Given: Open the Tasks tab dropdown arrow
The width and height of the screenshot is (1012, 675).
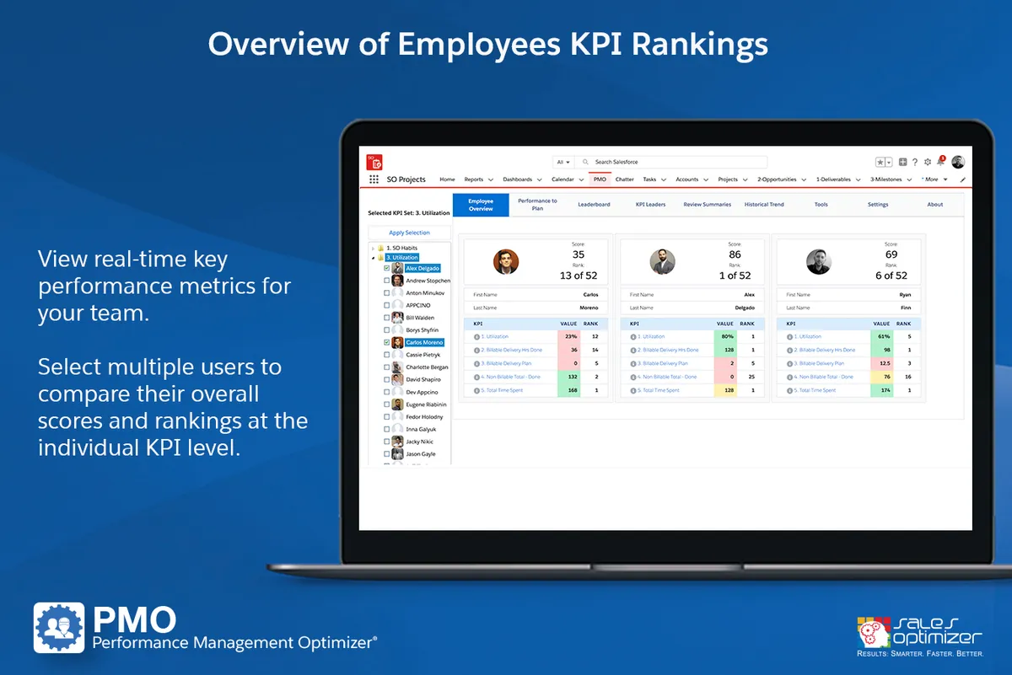Looking at the screenshot, I should (x=664, y=179).
